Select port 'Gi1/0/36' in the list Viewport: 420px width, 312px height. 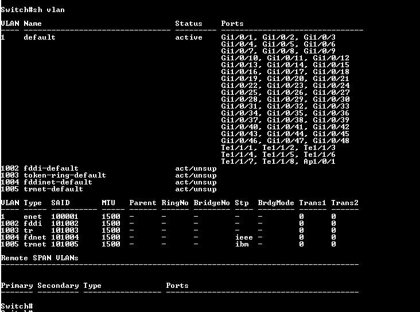tap(331, 113)
